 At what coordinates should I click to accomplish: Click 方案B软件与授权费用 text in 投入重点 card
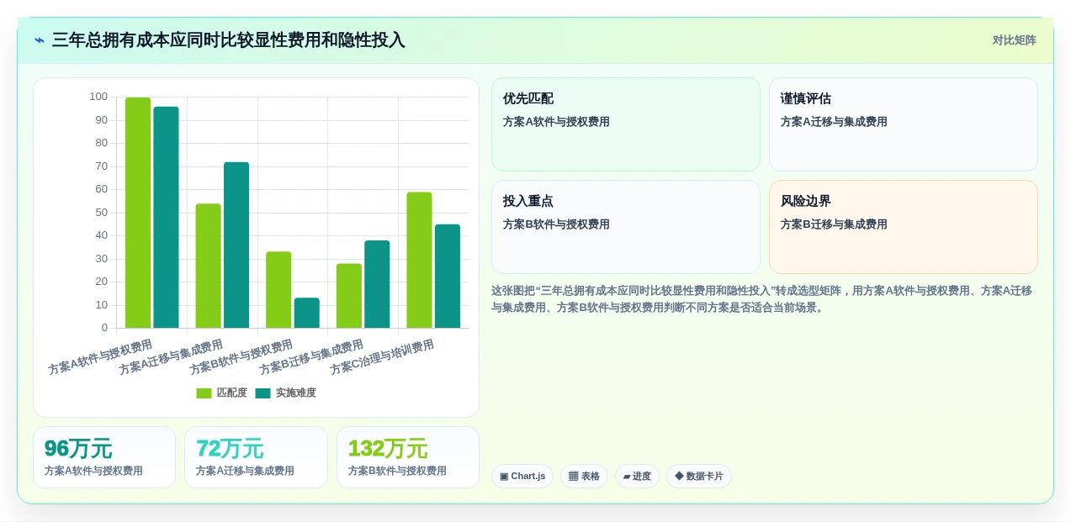[556, 224]
